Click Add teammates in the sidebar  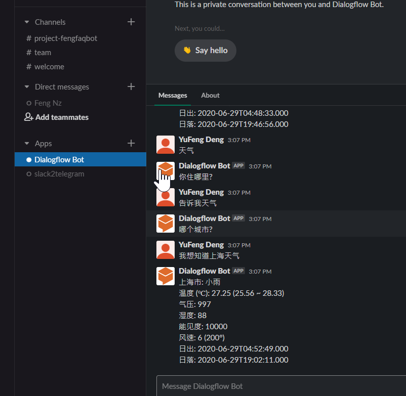point(57,117)
